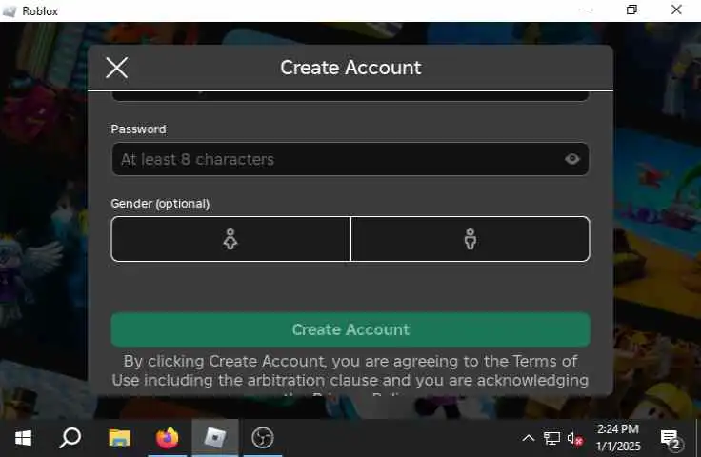Image resolution: width=701 pixels, height=457 pixels.
Task: Click the partially visible field above Password
Action: [x=350, y=95]
